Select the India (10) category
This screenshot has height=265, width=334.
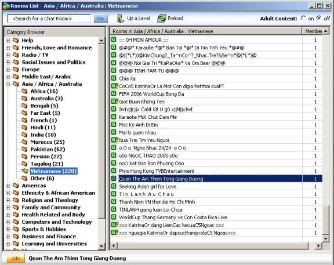tap(43, 135)
